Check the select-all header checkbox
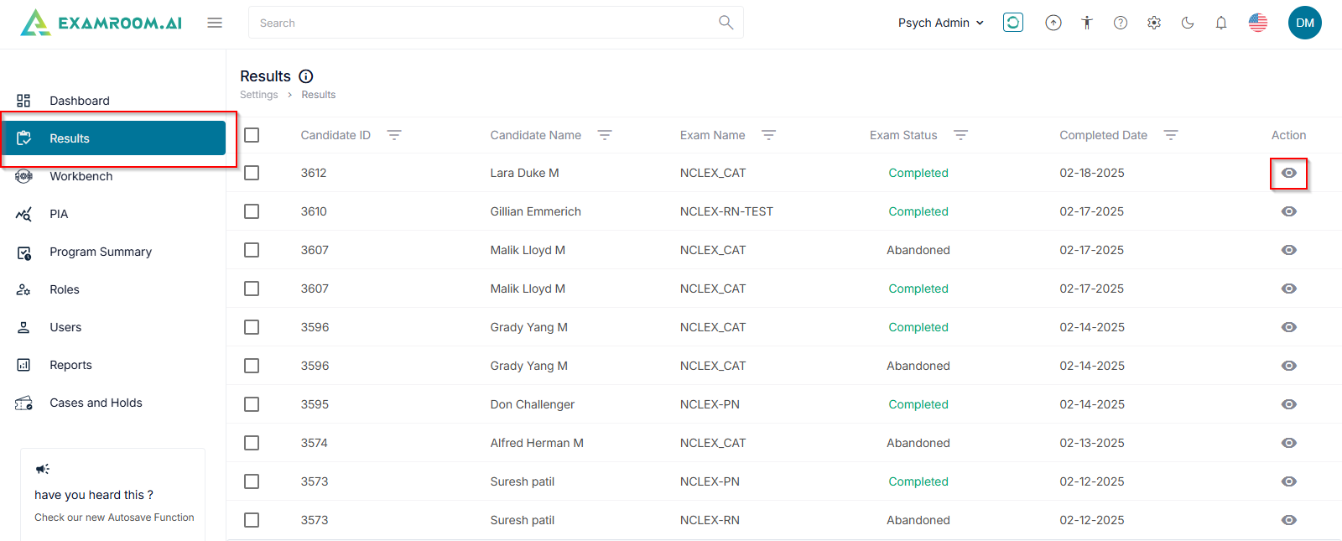Image resolution: width=1342 pixels, height=541 pixels. click(252, 135)
